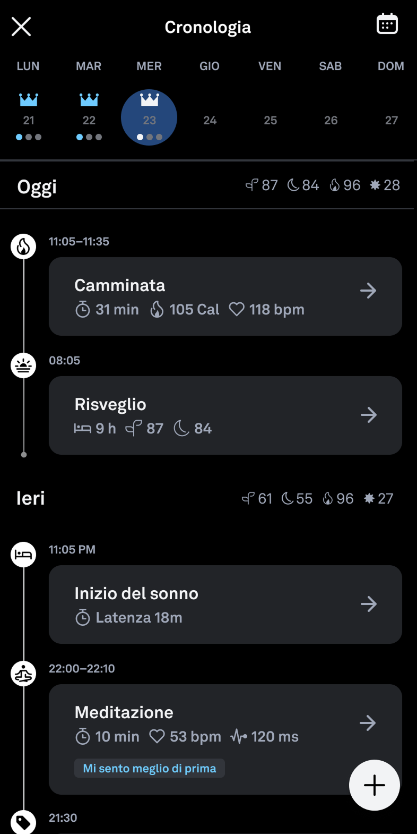This screenshot has height=834, width=417.
Task: Click the meditation pose timeline icon
Action: (24, 674)
